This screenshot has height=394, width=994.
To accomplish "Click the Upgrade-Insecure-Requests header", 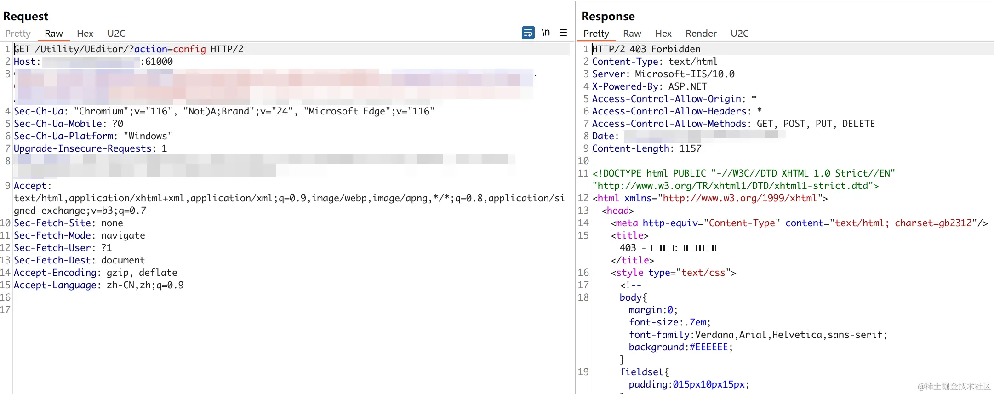I will [x=91, y=148].
